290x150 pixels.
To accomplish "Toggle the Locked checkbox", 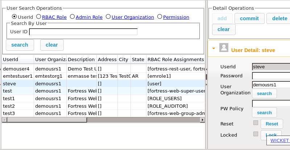I will [256, 134].
